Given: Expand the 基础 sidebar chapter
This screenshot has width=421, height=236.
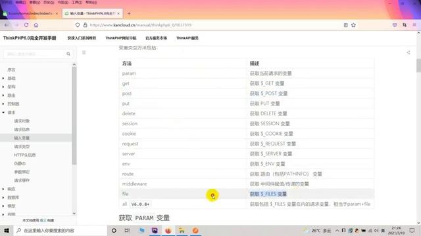Looking at the screenshot, I should click(x=3, y=78).
